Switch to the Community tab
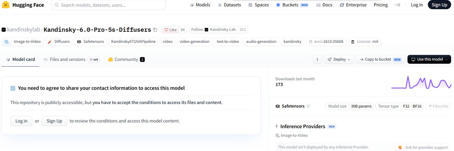 point(126,59)
